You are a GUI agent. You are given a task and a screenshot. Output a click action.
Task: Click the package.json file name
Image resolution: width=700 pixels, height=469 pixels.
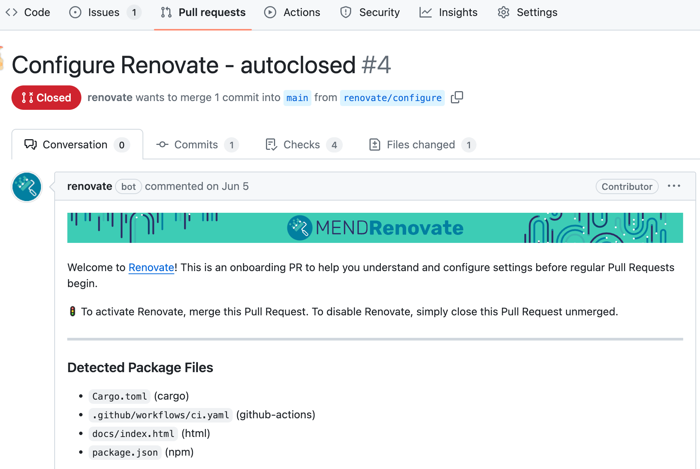[125, 452]
